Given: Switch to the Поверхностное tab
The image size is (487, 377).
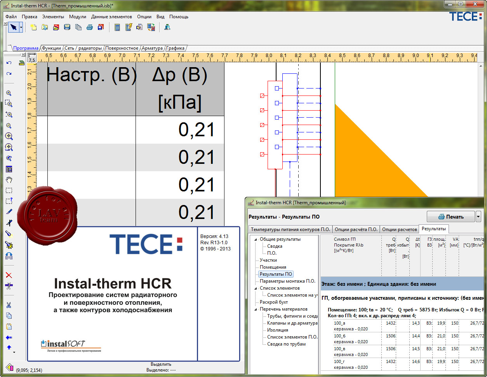Looking at the screenshot, I should click(x=122, y=48).
